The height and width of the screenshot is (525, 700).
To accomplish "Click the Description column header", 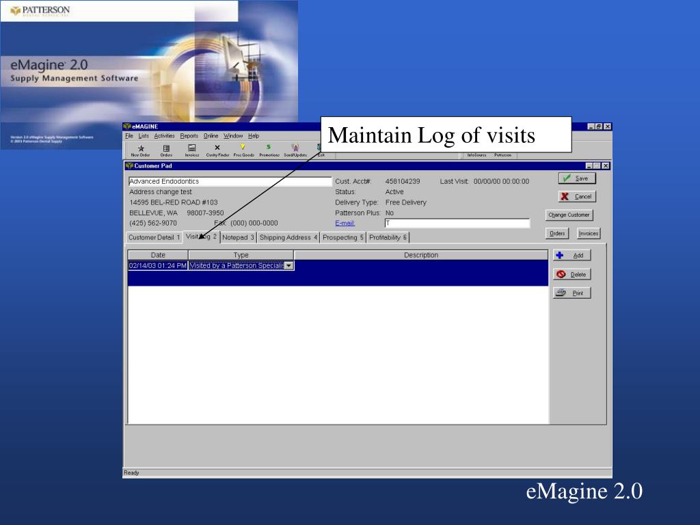I will click(421, 255).
